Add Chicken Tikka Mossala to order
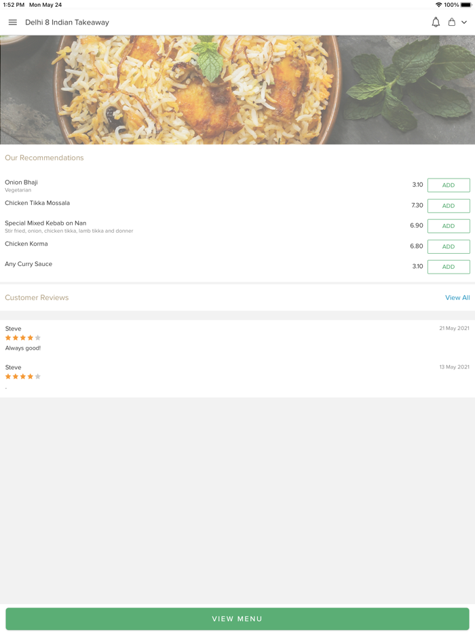The width and height of the screenshot is (475, 634). point(449,206)
